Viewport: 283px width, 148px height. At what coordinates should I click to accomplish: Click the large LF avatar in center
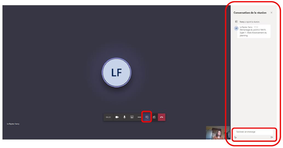(x=117, y=73)
